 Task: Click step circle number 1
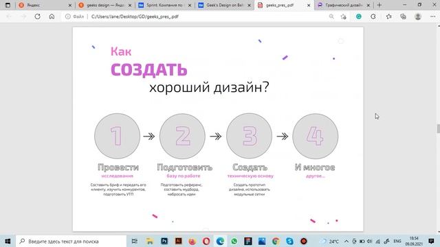click(117, 136)
